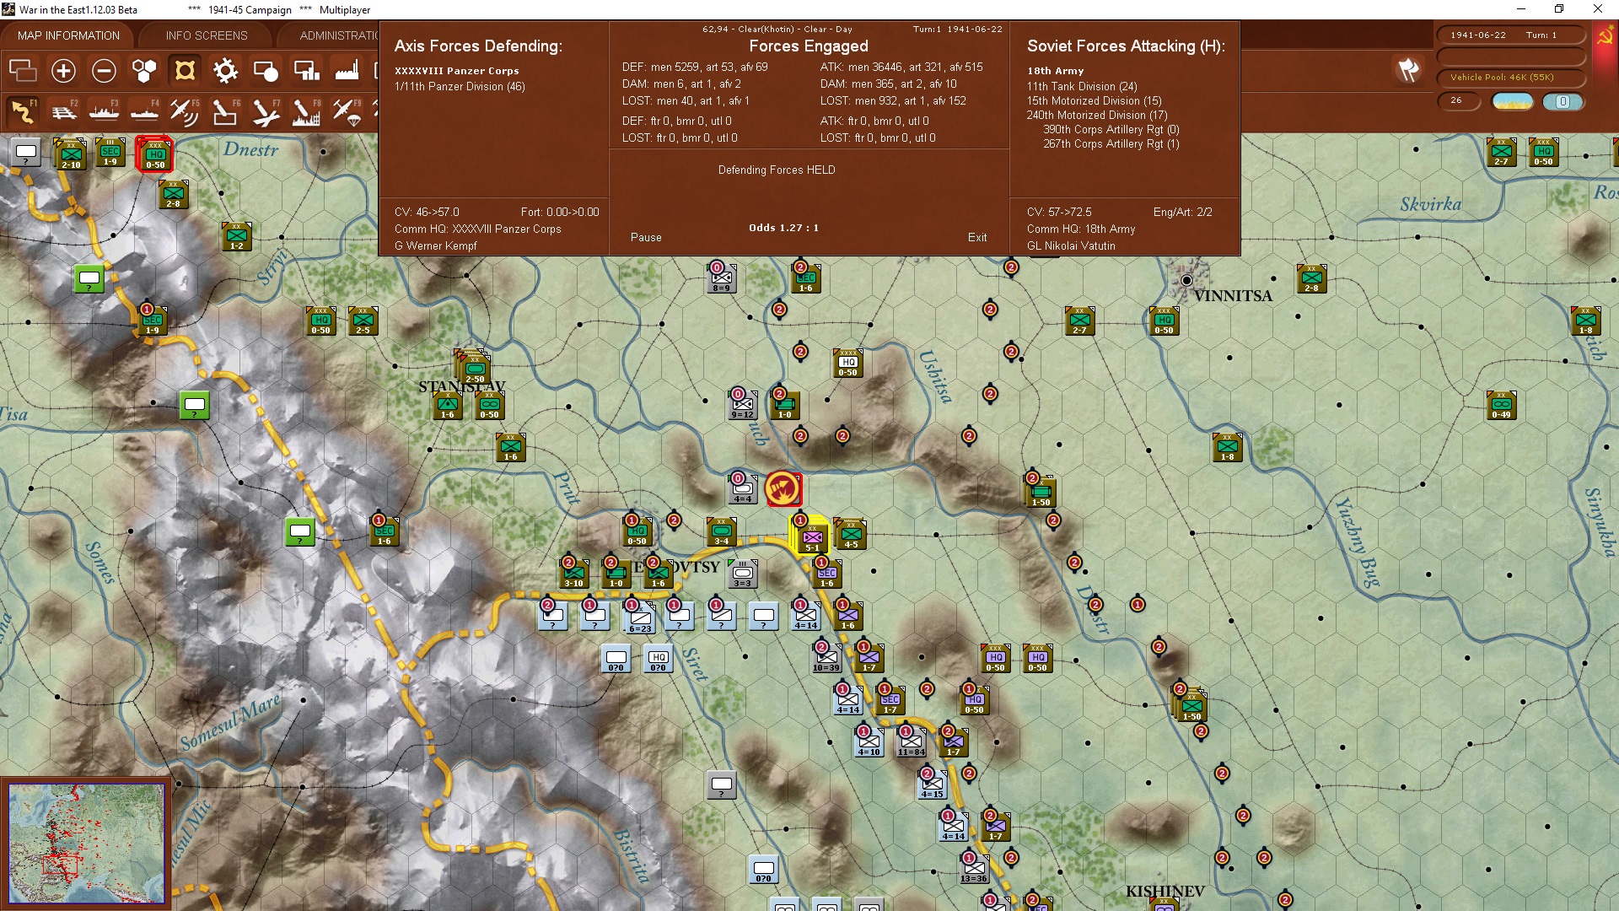
Task: Toggle the hex grid display icon
Action: pos(144,71)
